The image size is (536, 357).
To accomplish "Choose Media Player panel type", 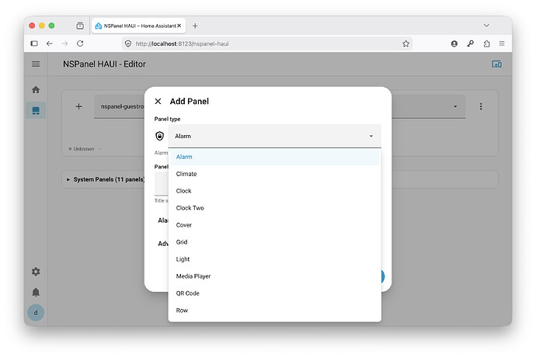I will click(x=274, y=276).
